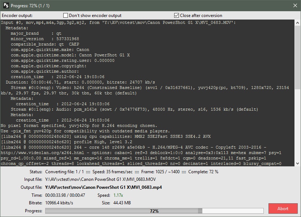Viewport: 301px width, 217px height.
Task: Click the bitrate value 10966.4 kbits/s
Action: click(59, 203)
